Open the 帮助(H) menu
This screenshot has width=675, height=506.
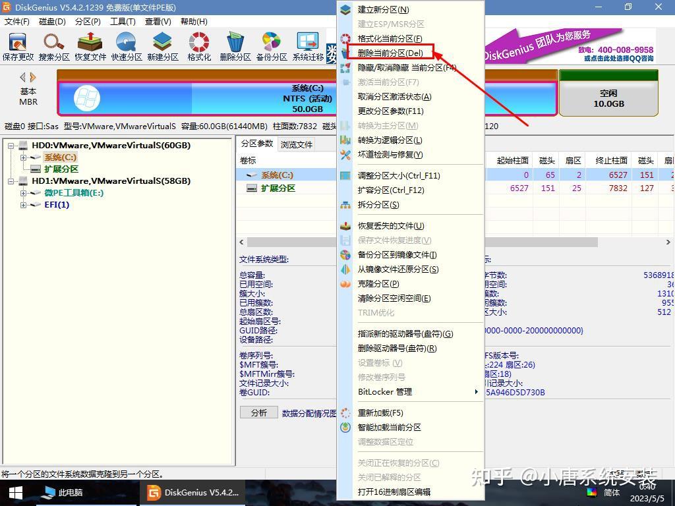(194, 22)
